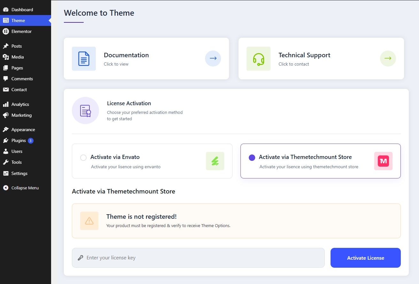Click the 'License Activation' heading text
419x284 pixels.
click(x=129, y=103)
